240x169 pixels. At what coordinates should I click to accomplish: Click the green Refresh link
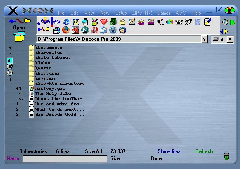204,151
